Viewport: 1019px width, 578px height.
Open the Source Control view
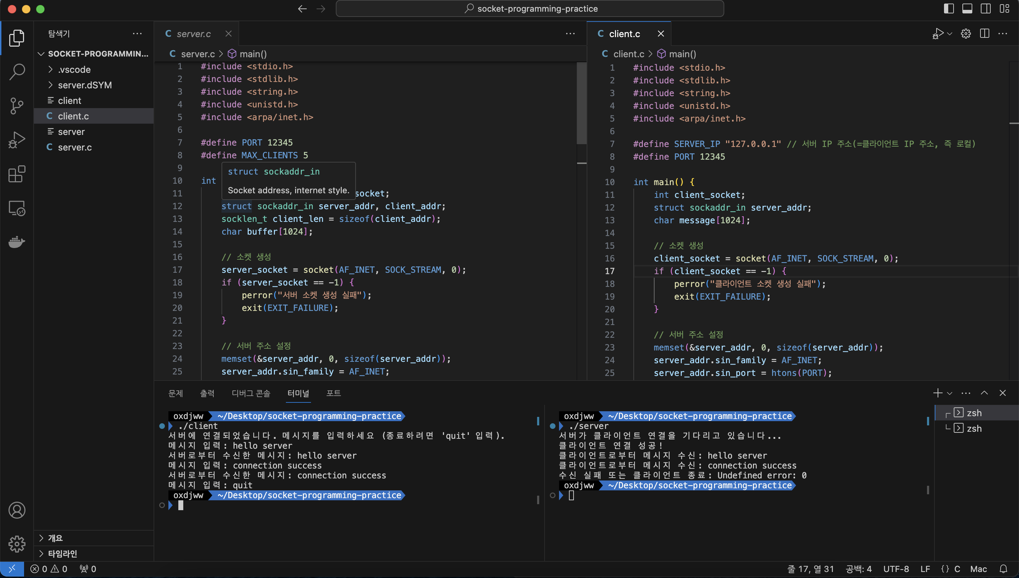click(17, 106)
